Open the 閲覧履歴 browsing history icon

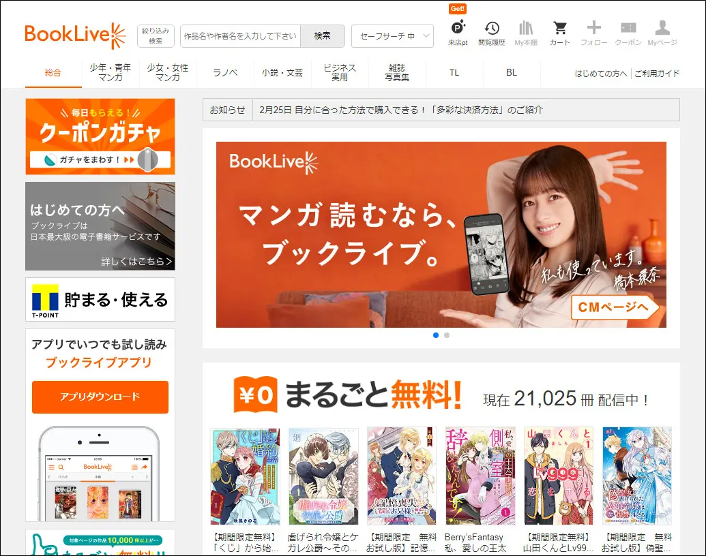pyautogui.click(x=492, y=33)
